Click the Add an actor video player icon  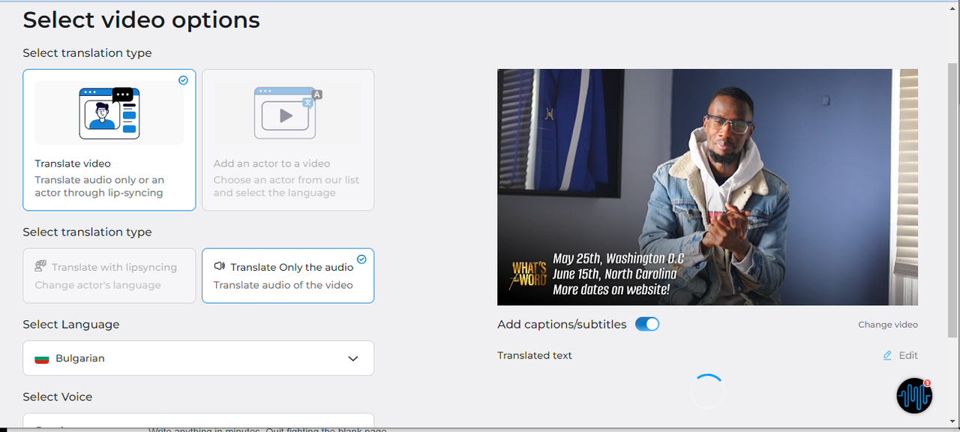[288, 113]
